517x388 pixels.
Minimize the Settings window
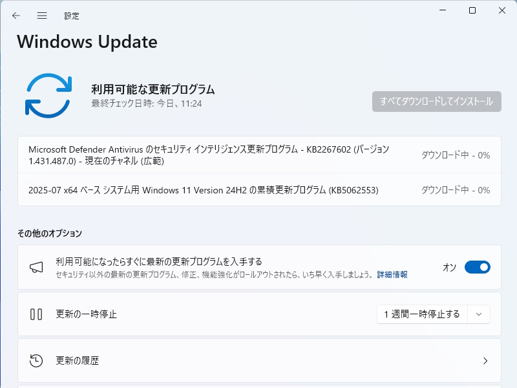[443, 10]
